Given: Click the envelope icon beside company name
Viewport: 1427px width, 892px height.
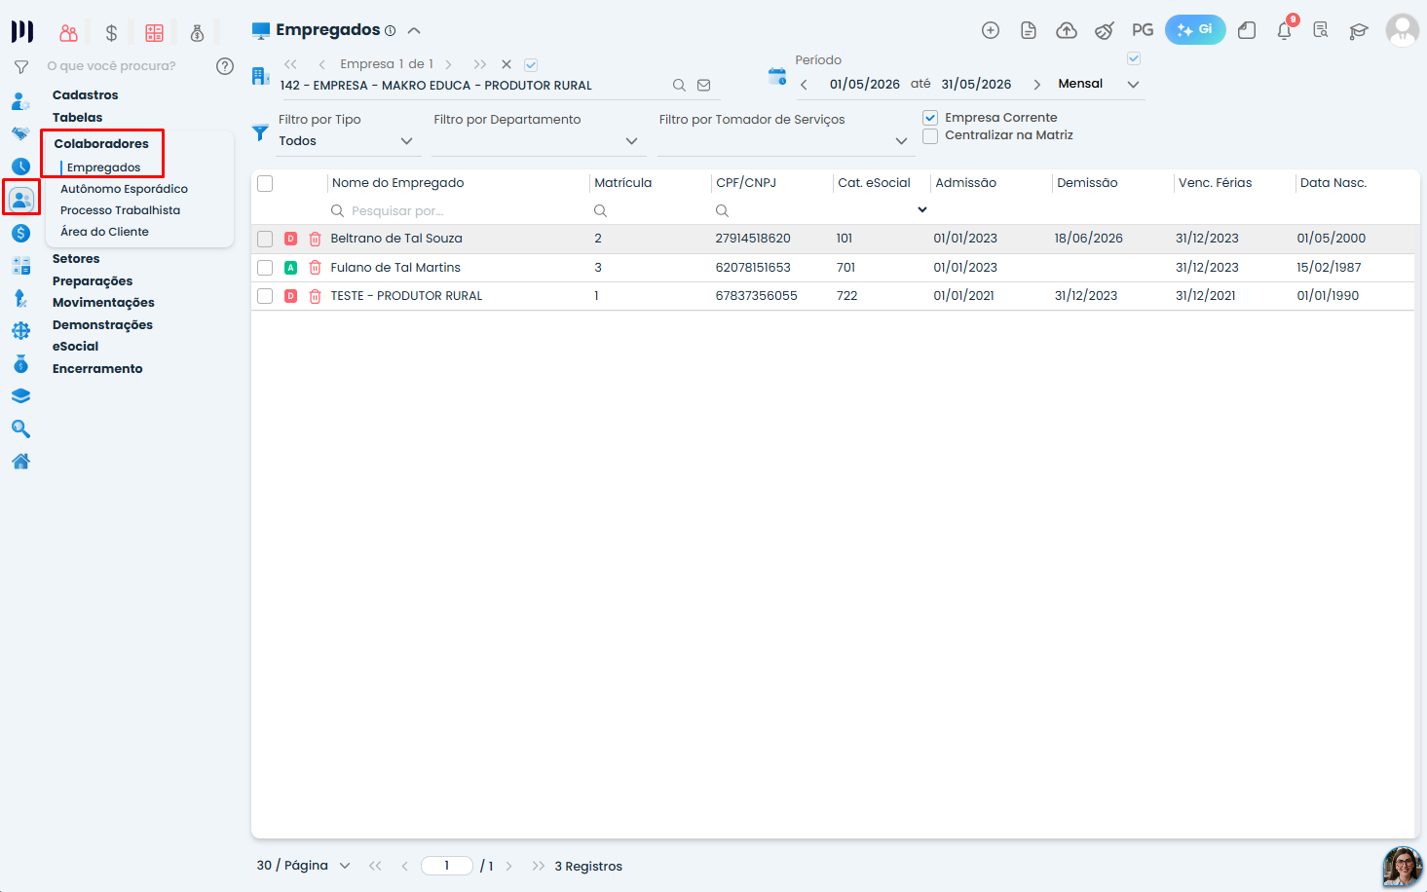Looking at the screenshot, I should click(704, 86).
